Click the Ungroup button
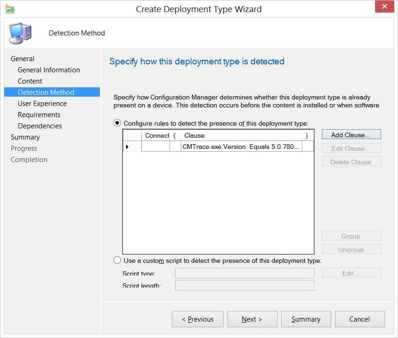This screenshot has height=338, width=398. tap(351, 249)
